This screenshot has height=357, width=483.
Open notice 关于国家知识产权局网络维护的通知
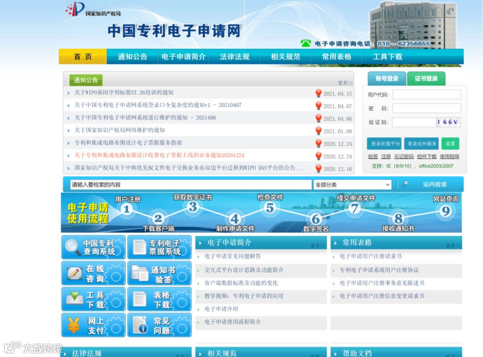(x=119, y=130)
